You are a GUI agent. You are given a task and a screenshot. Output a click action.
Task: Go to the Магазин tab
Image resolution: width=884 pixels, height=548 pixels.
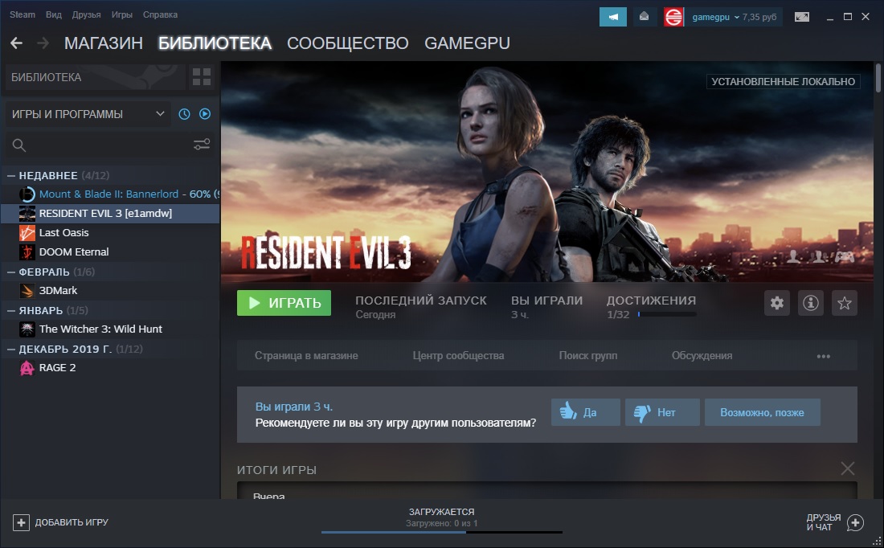103,43
